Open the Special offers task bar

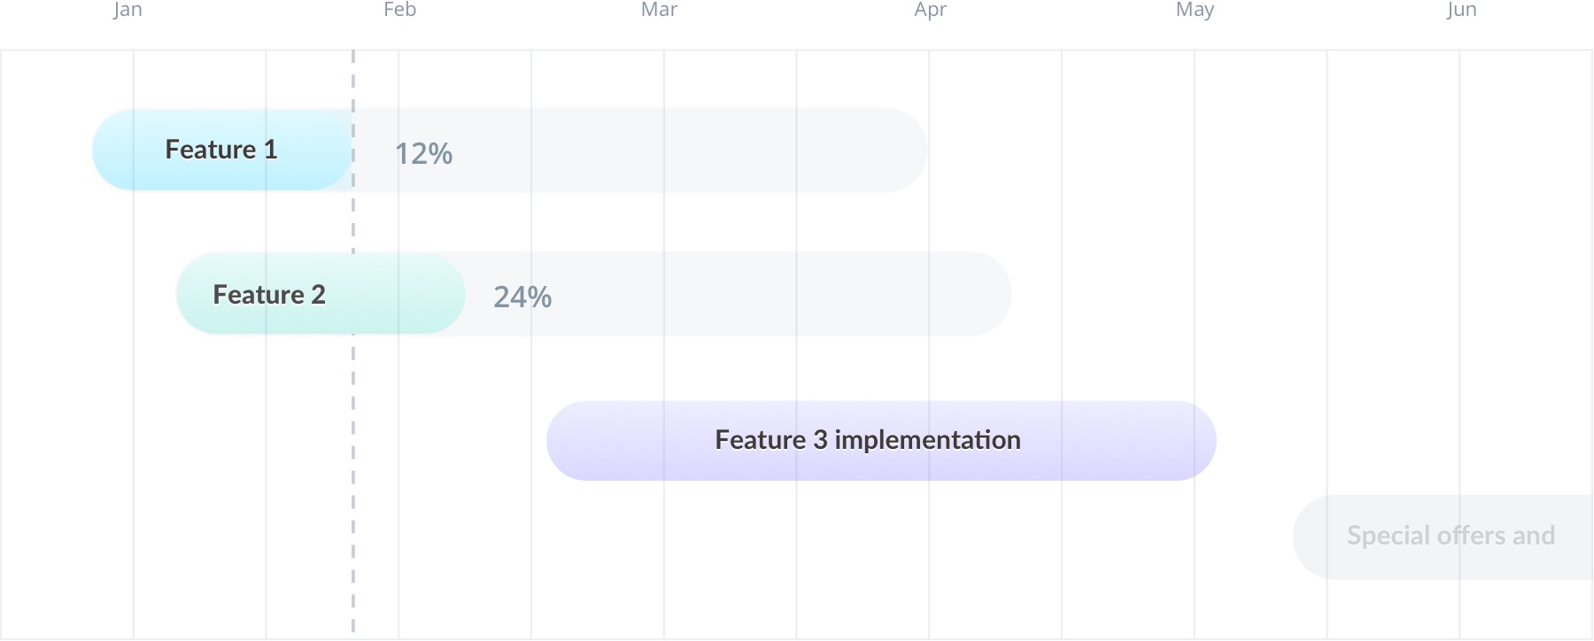point(1443,537)
